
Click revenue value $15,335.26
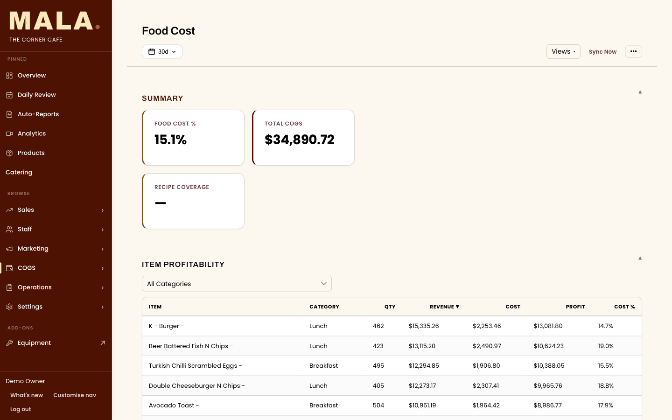click(x=424, y=326)
